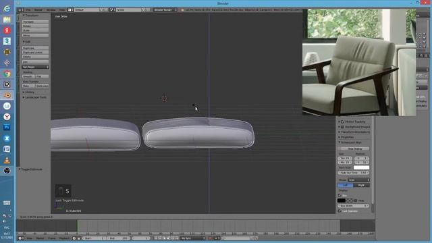Screen dimensions: 432x243
Task: Click the timeline Start frame field
Action: point(94,238)
